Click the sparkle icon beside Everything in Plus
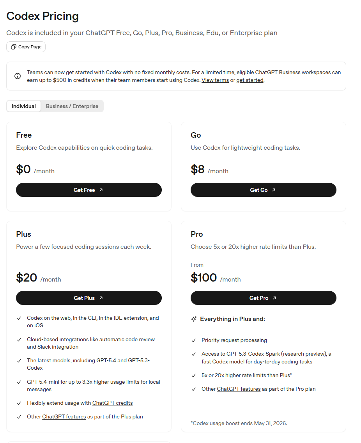Screen dimensions: 361x443 [x=194, y=319]
